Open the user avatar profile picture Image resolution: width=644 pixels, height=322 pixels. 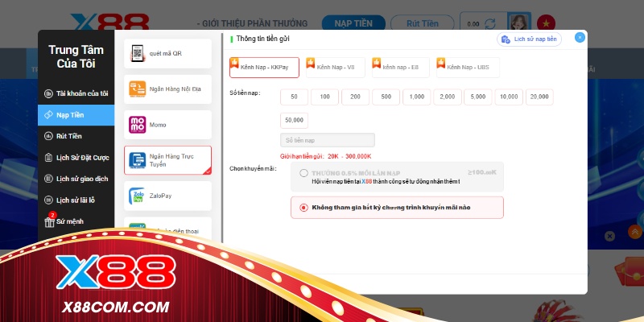pos(518,23)
